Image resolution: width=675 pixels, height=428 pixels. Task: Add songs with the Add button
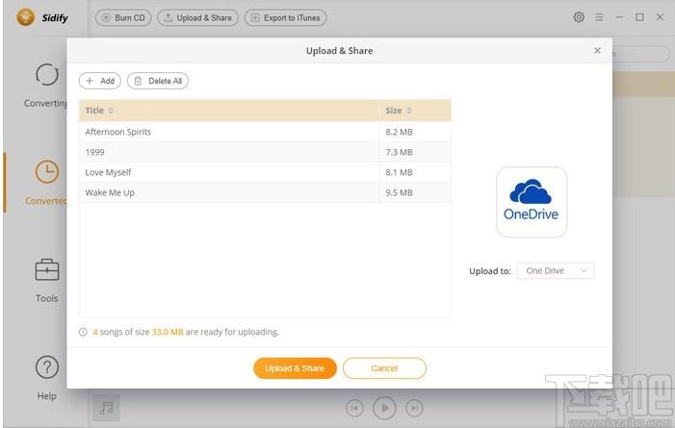(100, 81)
